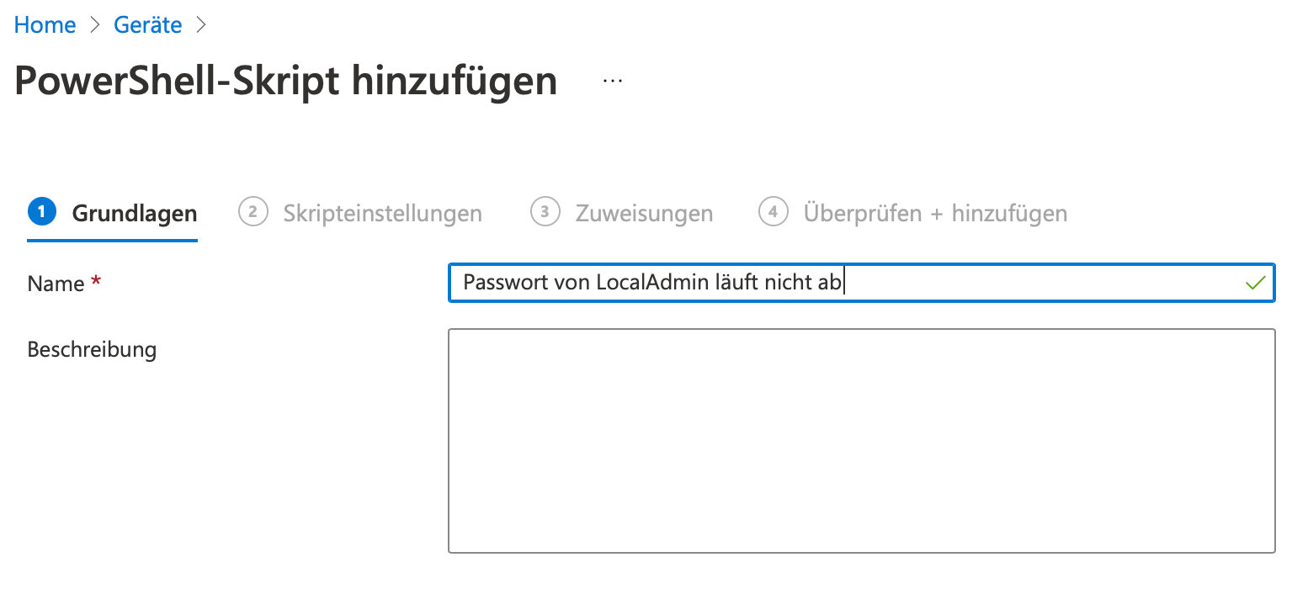The image size is (1308, 589).
Task: Navigate to Home via the breadcrumb
Action: [x=44, y=24]
